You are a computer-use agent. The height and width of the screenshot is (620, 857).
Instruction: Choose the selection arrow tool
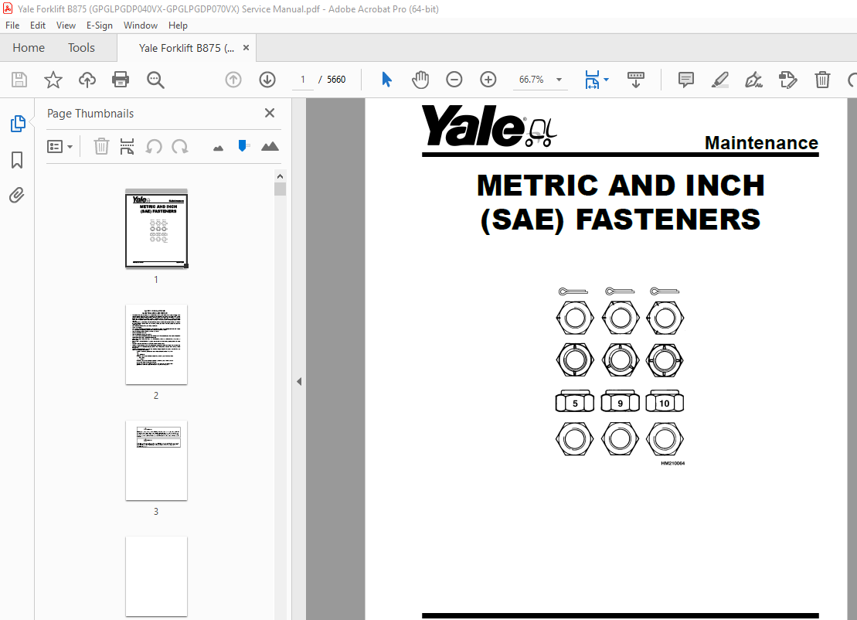point(386,80)
